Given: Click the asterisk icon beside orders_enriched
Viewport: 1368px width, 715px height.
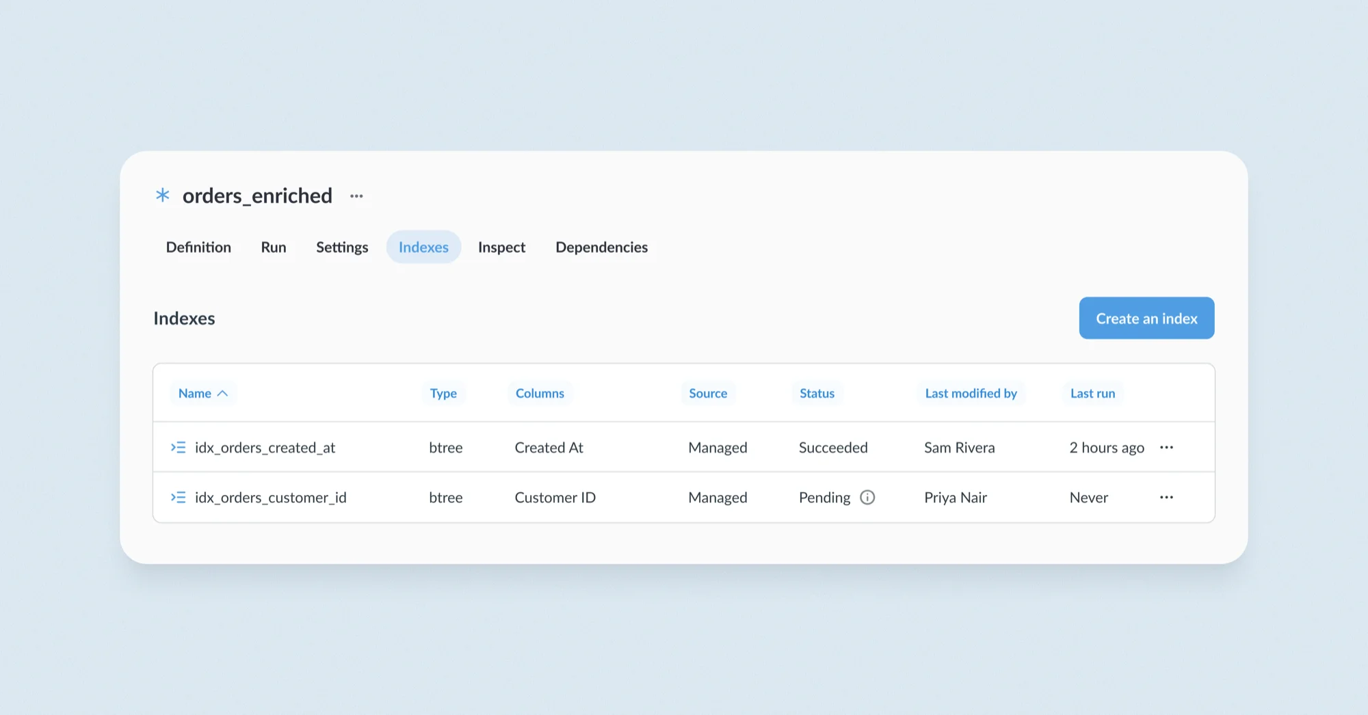Looking at the screenshot, I should [163, 195].
